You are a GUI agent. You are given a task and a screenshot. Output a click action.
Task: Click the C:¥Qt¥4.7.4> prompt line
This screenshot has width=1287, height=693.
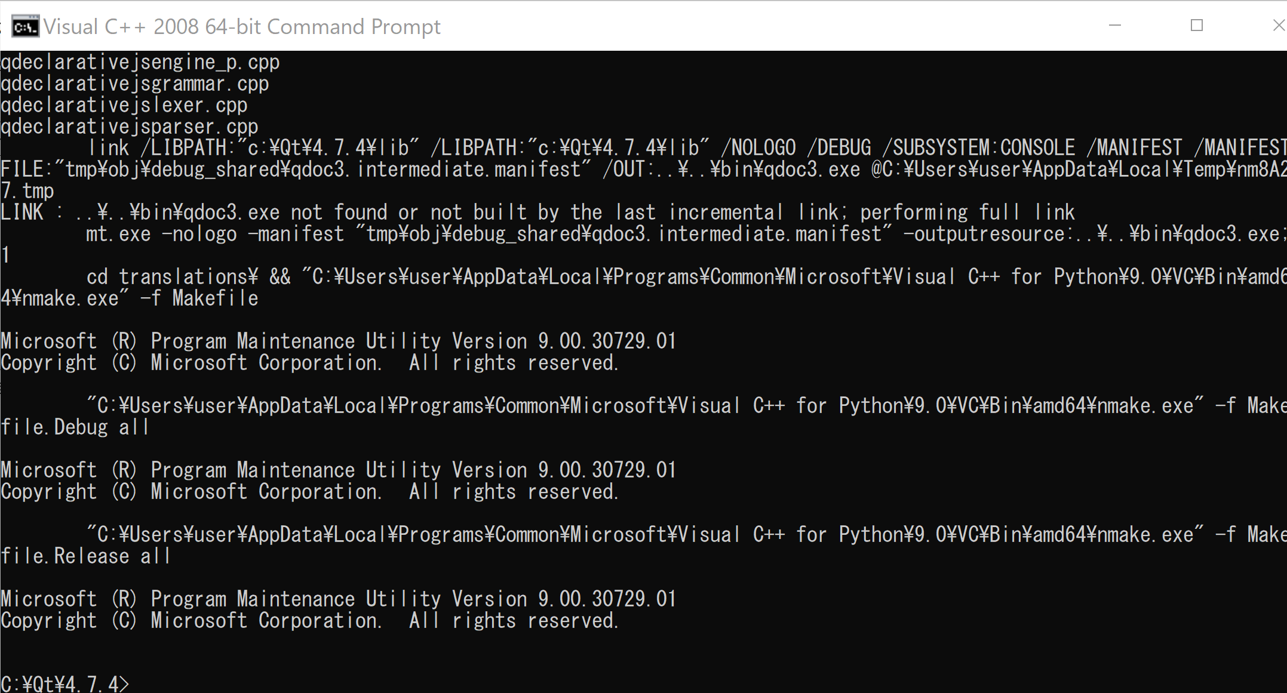tap(64, 683)
